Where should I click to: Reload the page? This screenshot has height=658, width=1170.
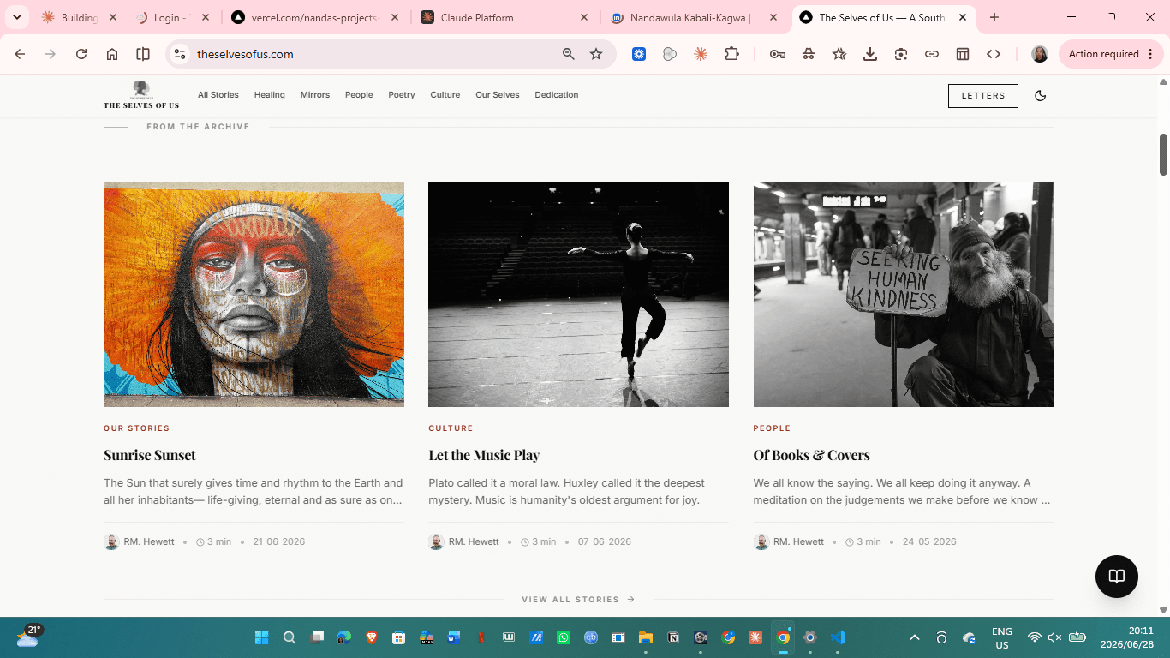pyautogui.click(x=81, y=54)
